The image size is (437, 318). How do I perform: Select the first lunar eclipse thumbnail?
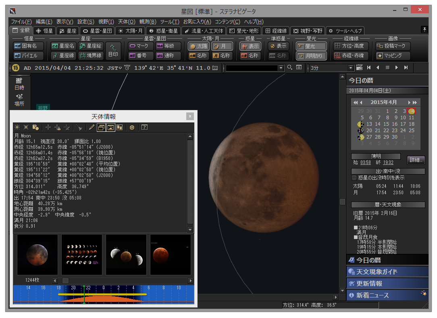pos(37,255)
